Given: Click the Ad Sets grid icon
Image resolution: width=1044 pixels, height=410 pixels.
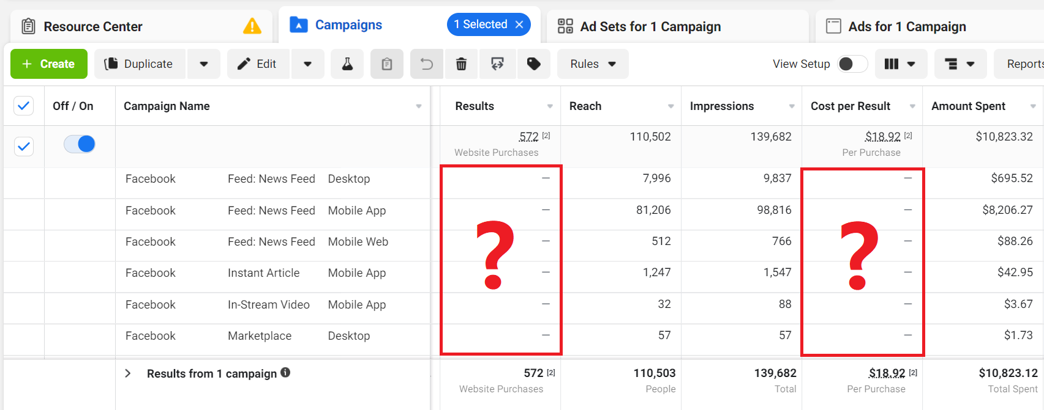Looking at the screenshot, I should coord(565,26).
